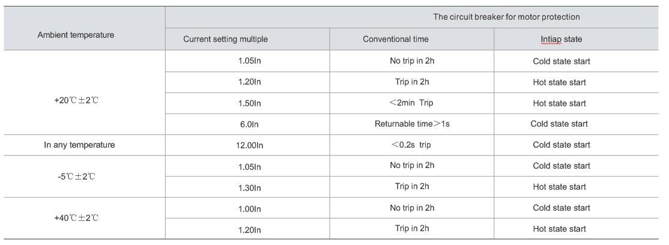Click the '+40℃±2℃' temperature cell

[76, 218]
